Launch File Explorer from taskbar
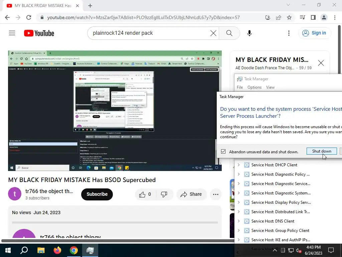342x257 pixels. (41, 250)
